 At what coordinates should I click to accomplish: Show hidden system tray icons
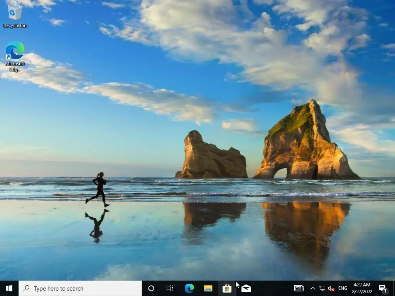[312, 288]
